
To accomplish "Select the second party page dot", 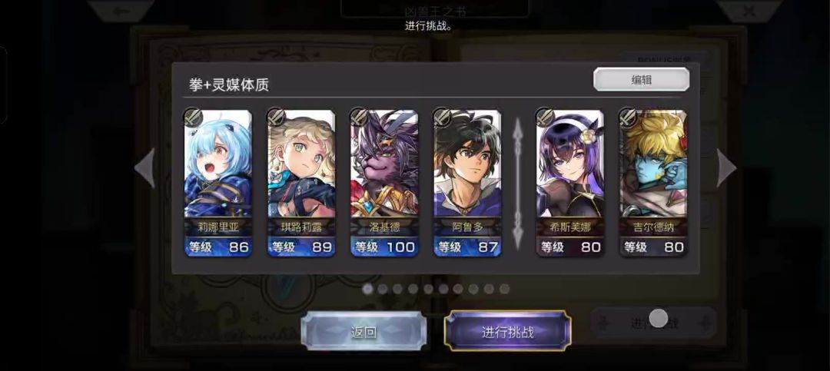I will (x=383, y=289).
